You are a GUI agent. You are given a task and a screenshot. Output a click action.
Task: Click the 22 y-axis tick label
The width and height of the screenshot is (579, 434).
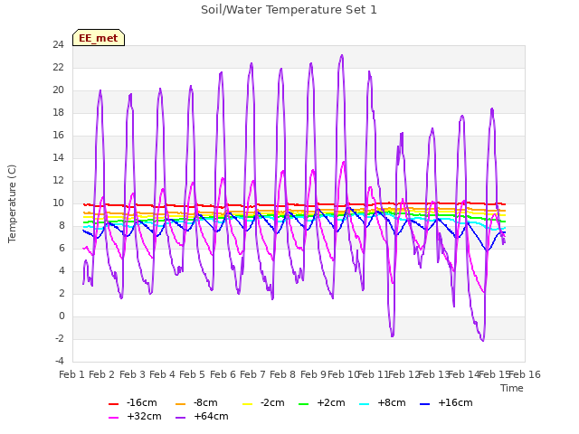[58, 68]
